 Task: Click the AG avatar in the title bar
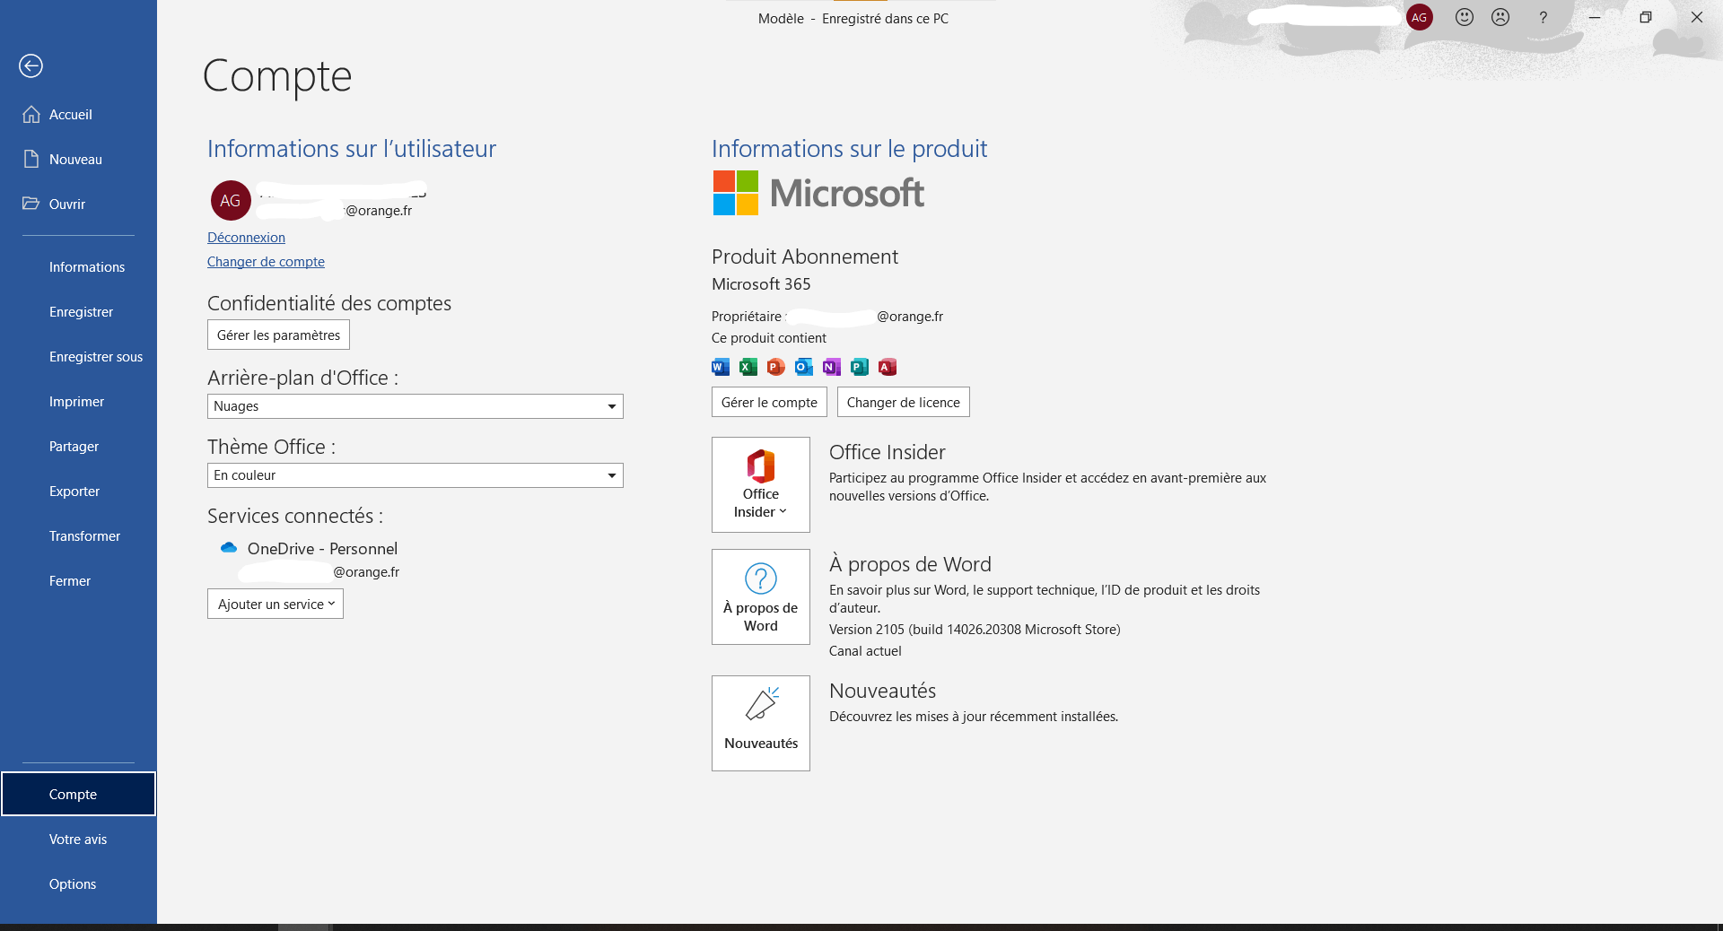pos(1420,17)
